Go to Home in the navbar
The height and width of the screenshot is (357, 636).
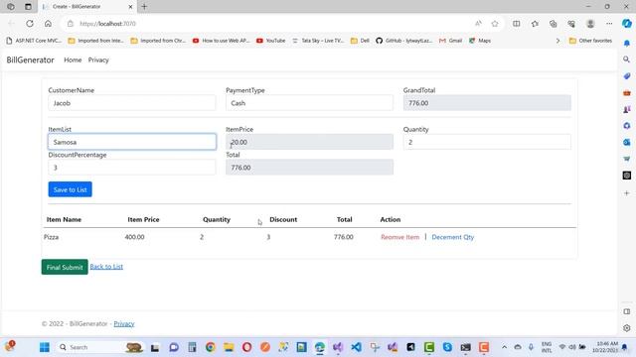pyautogui.click(x=73, y=59)
